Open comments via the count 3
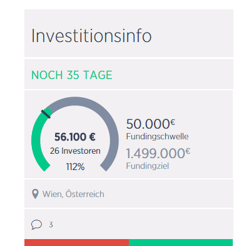The image size is (249, 246). [51, 225]
